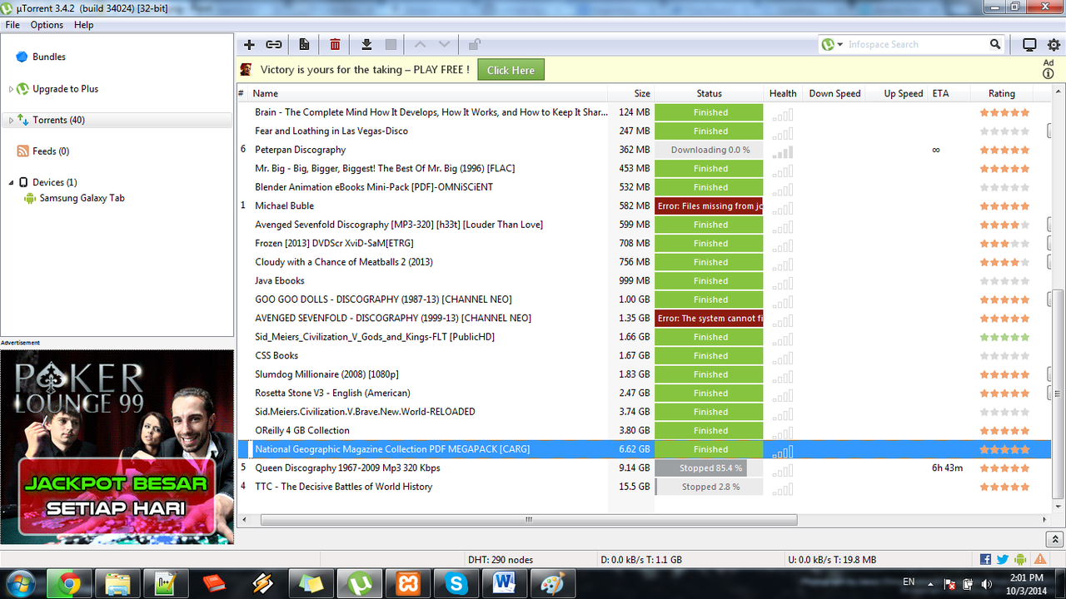Click the Windows Start button
Viewport: 1066px width, 599px height.
(x=20, y=584)
